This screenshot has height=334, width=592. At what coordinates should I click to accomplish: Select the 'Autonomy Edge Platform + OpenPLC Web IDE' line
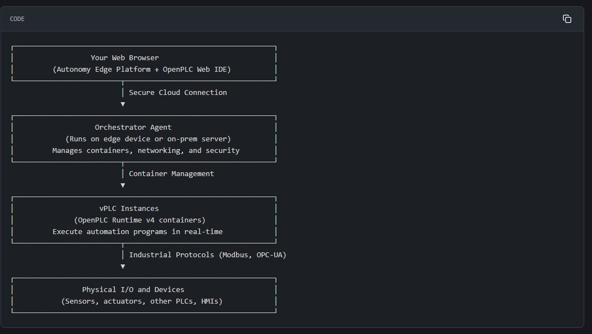coord(142,70)
